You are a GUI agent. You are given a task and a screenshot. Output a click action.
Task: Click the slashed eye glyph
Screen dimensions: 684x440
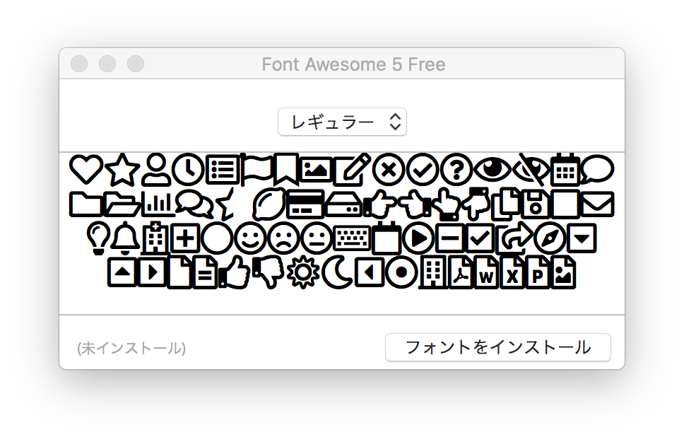click(x=531, y=169)
